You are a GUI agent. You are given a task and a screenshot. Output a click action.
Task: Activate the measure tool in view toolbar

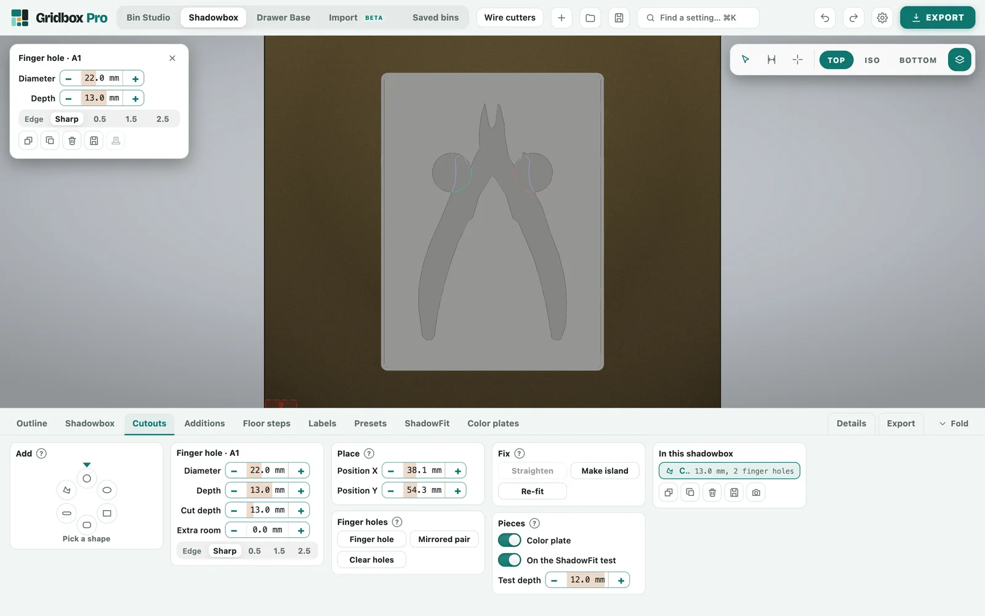tap(771, 60)
